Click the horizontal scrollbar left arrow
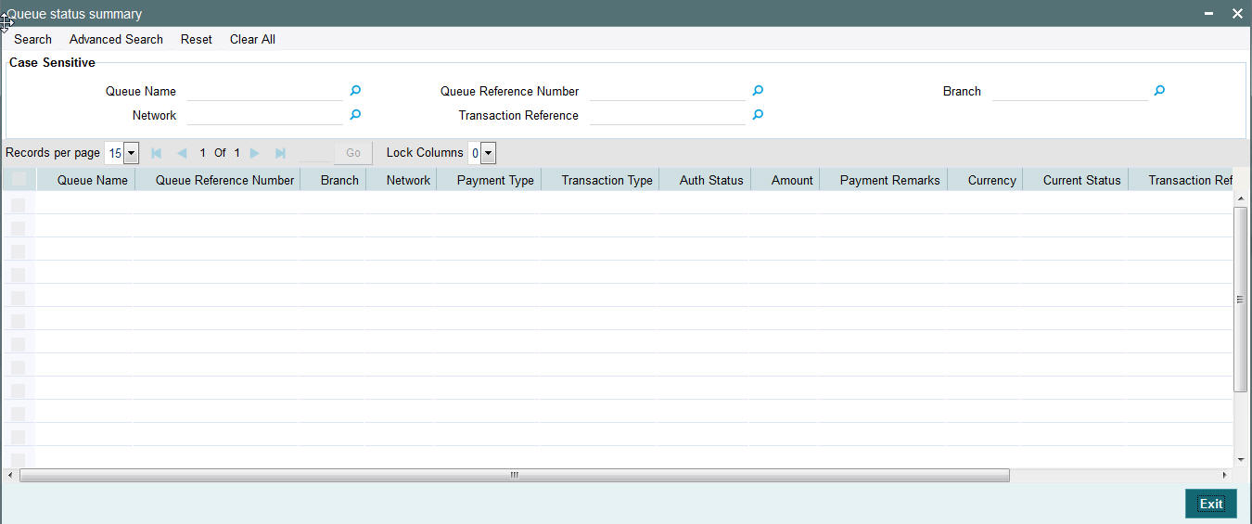 (x=9, y=475)
